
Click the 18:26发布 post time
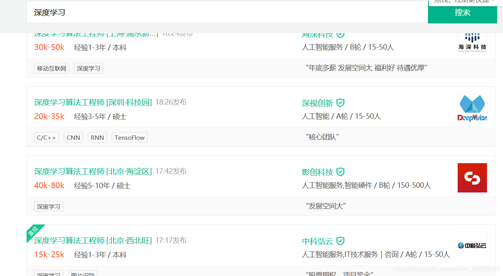[x=171, y=102]
